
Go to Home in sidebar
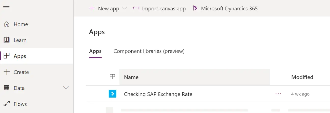pos(37,24)
